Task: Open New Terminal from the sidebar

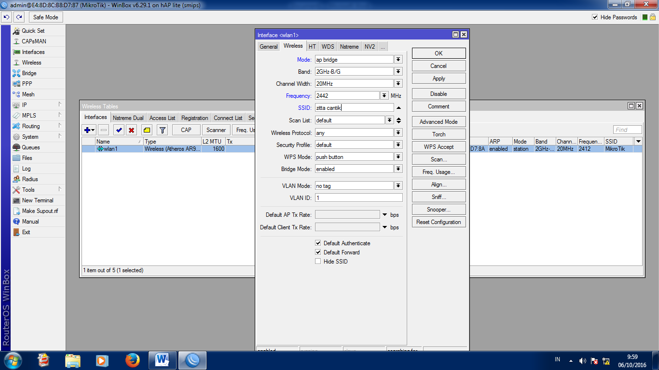Action: point(38,200)
